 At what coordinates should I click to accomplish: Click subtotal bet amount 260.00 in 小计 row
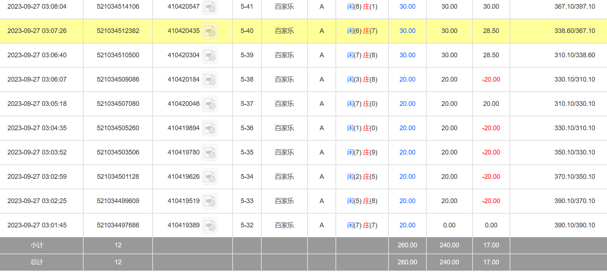pyautogui.click(x=407, y=245)
